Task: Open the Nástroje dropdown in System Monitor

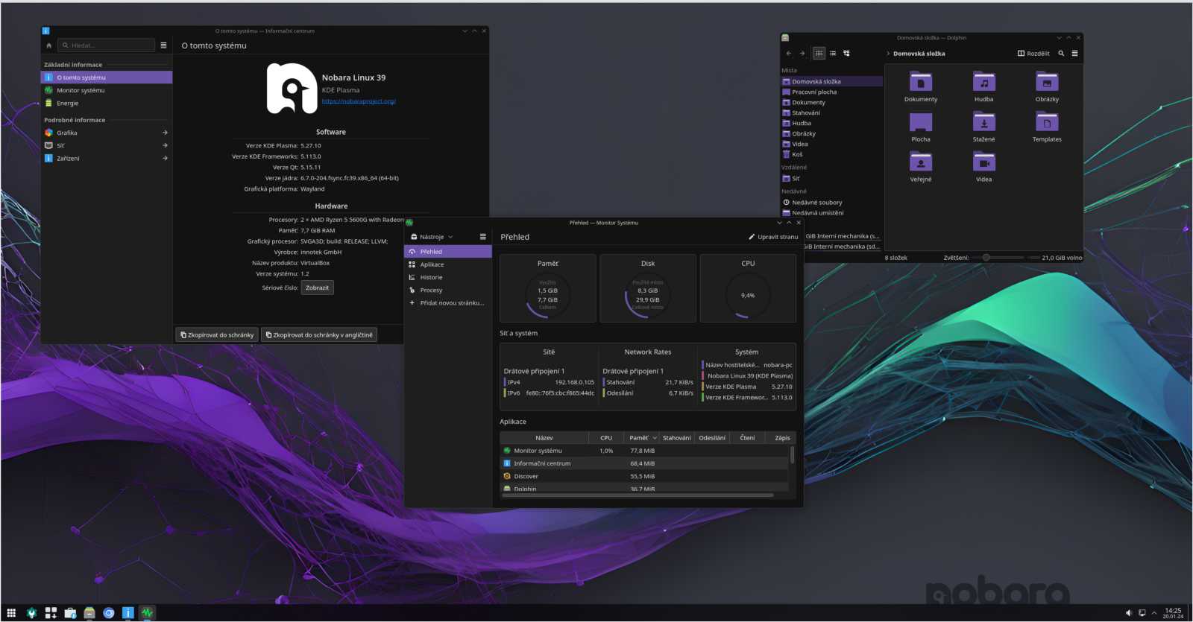Action: pyautogui.click(x=432, y=237)
